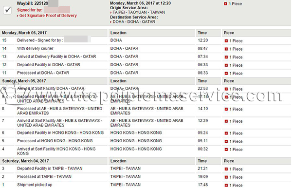Viewport: 292px width, 190px height.
Task: Click Processed at HONG KONG - HONG KONG status text
Action: pyautogui.click(x=55, y=141)
